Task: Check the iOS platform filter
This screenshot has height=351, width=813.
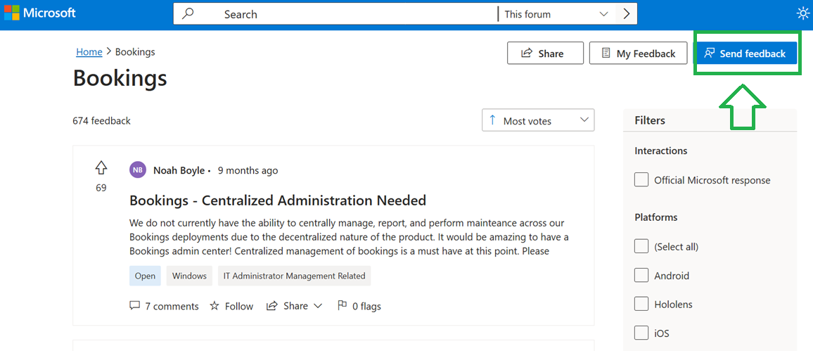Action: coord(641,333)
